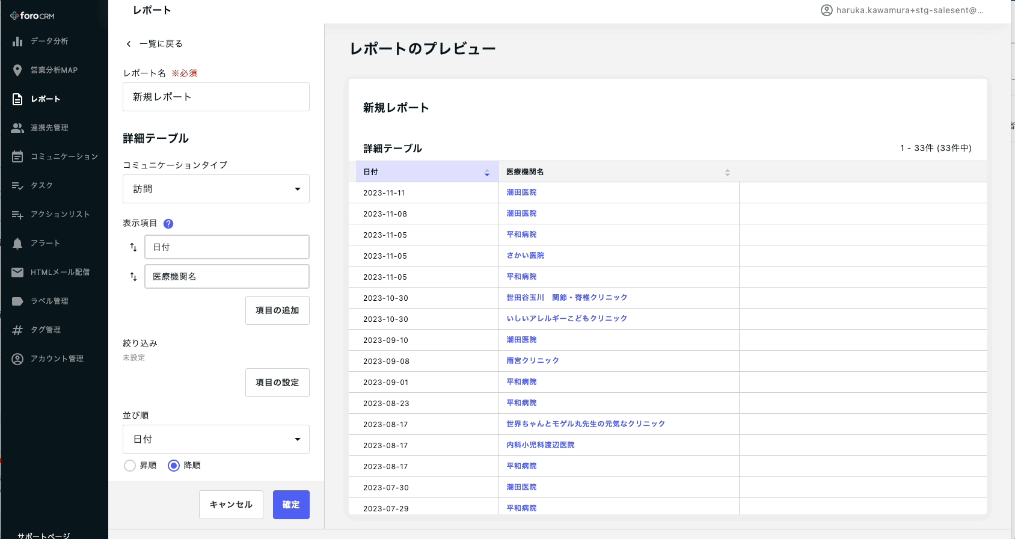Click the レポート document icon

click(17, 99)
